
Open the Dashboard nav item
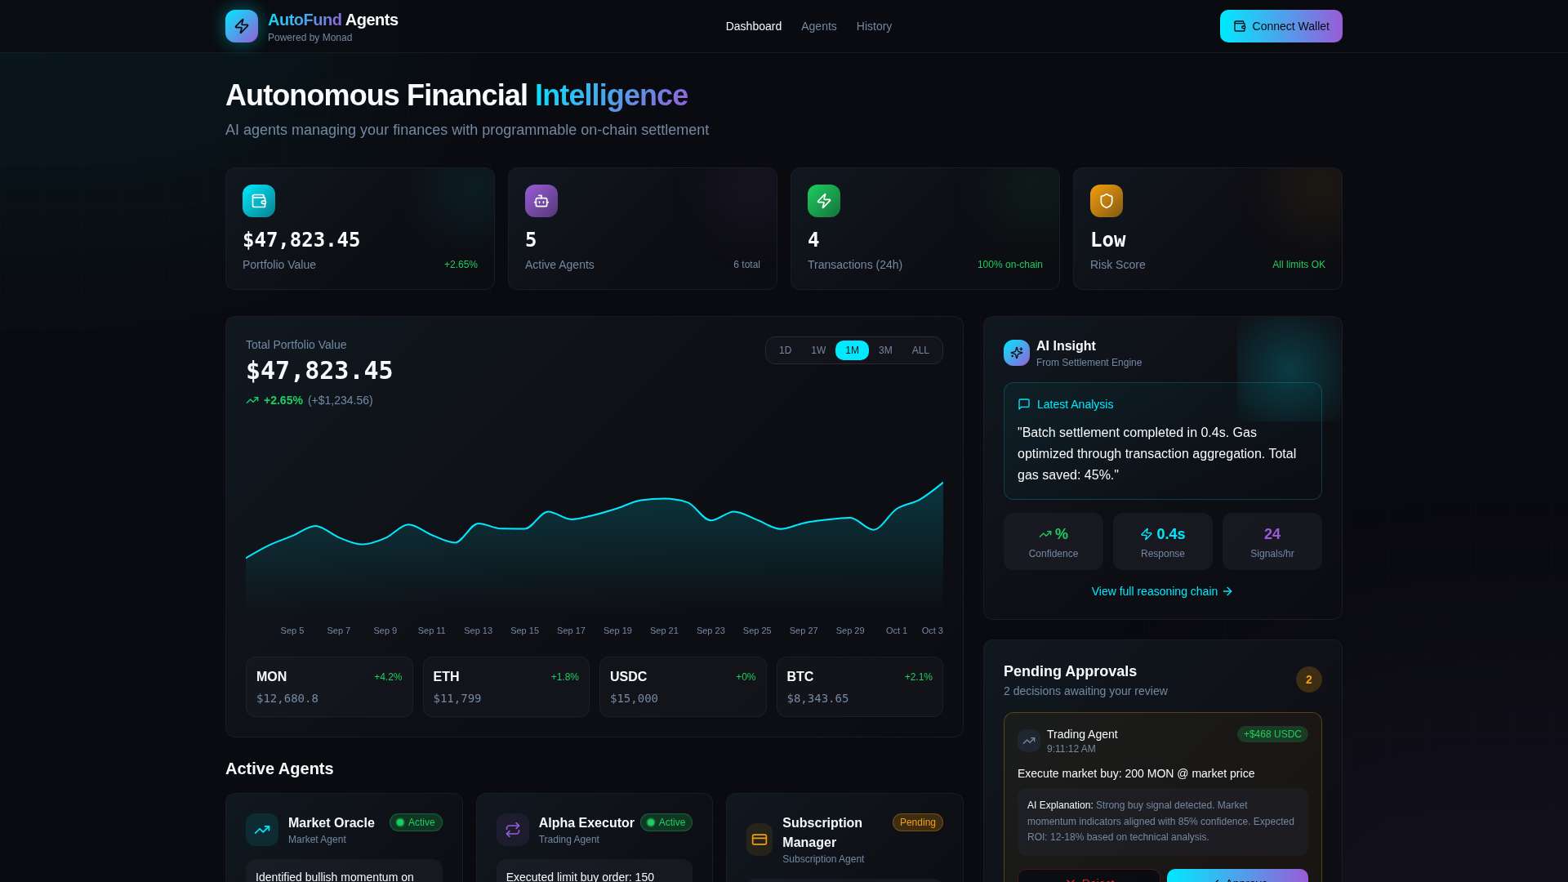pyautogui.click(x=754, y=26)
